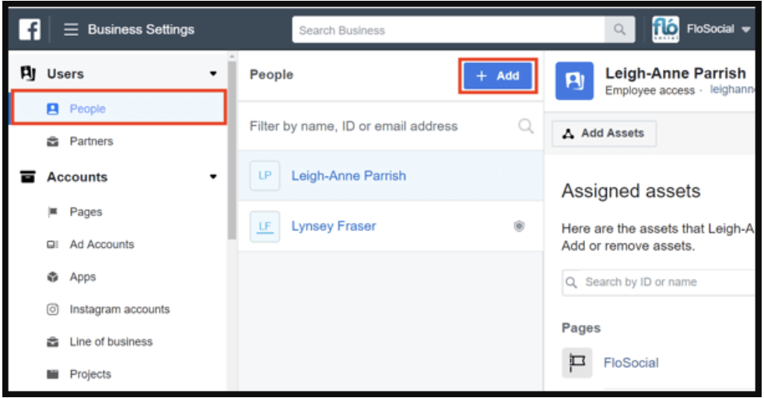Click the Add Assets button
This screenshot has height=398, width=764.
coord(604,134)
